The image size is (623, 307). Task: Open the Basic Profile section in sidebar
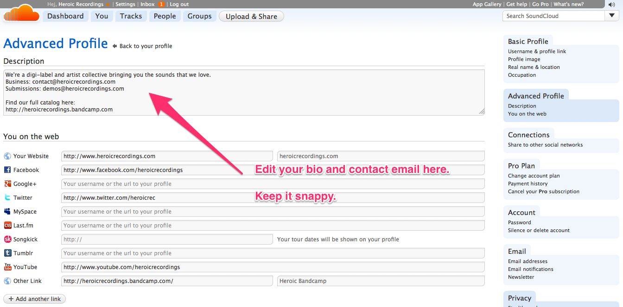(x=528, y=41)
